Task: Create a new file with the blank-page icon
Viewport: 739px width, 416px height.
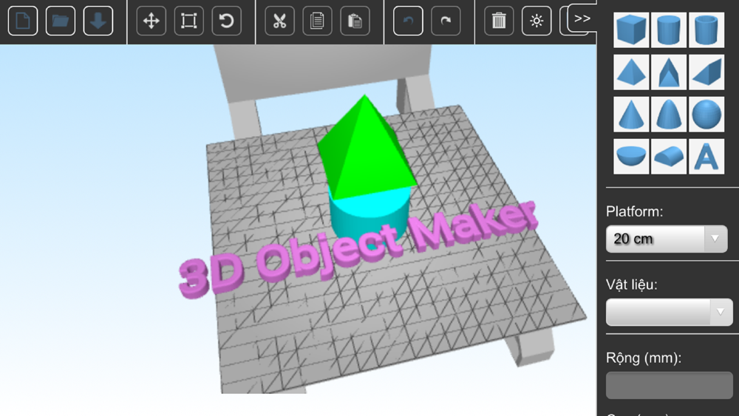Action: [x=23, y=21]
